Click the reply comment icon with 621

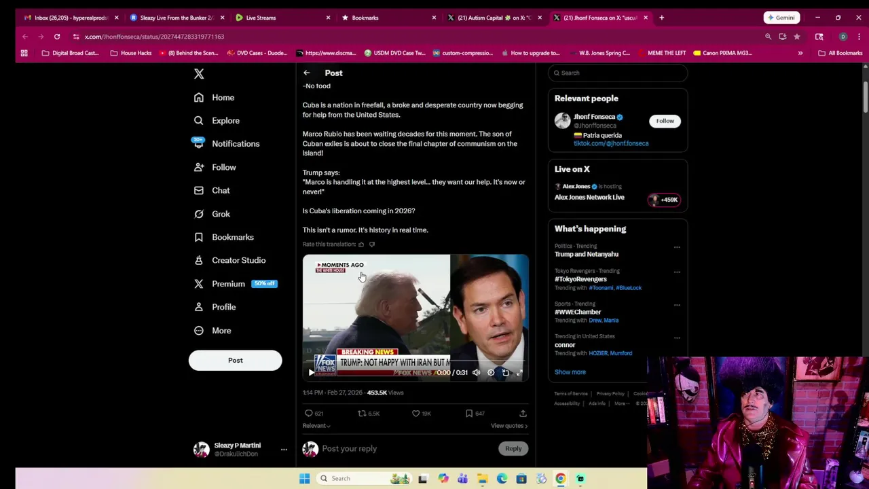(x=314, y=413)
